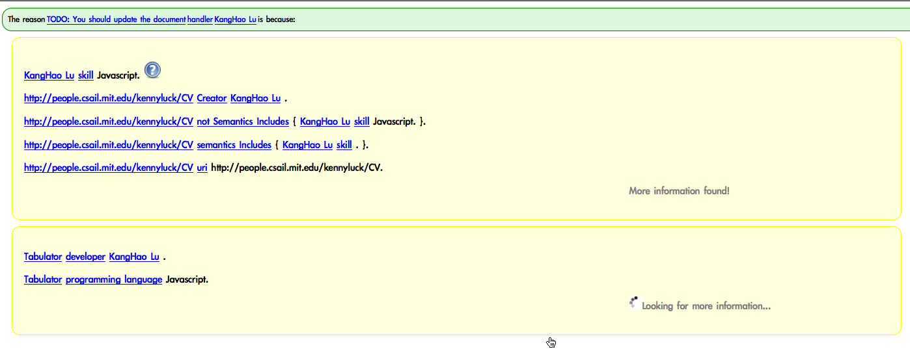Click the 'Creator' predicate link

coord(212,98)
